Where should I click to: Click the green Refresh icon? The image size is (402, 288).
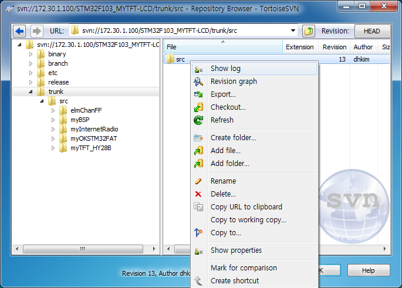[198, 120]
